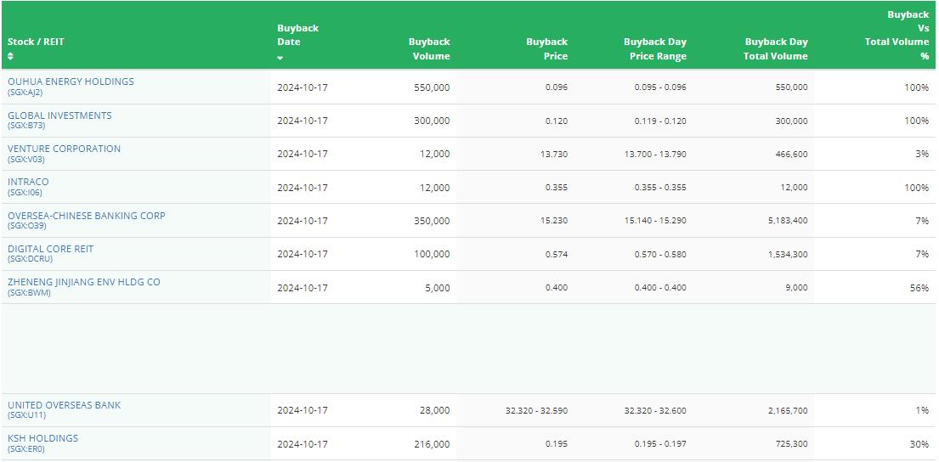
Task: Click price range 0.400 - 0.400
Action: [660, 288]
